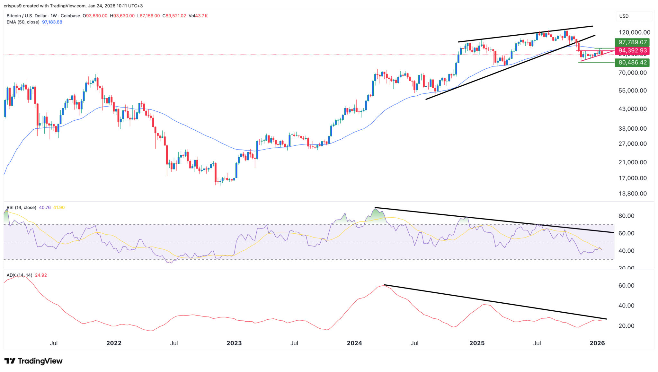This screenshot has width=658, height=372.
Task: Click the Vol 43.7K volume readout
Action: [198, 16]
